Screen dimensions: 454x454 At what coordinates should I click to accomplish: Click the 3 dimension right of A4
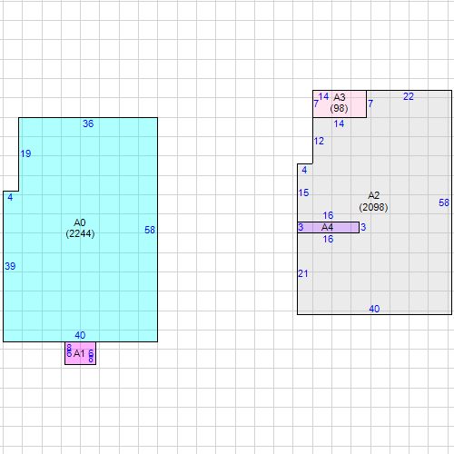coord(363,227)
